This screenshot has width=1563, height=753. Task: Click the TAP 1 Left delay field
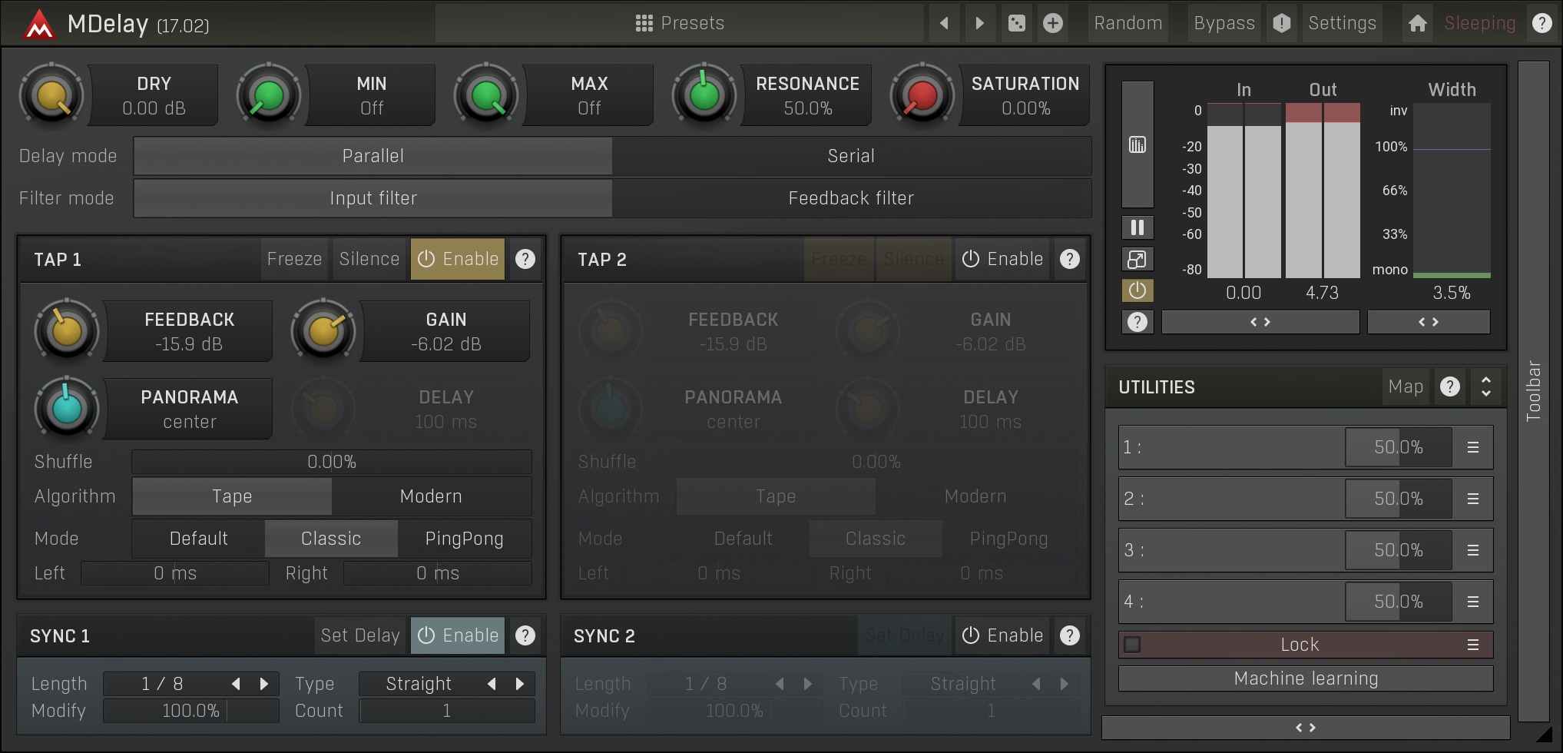click(175, 573)
